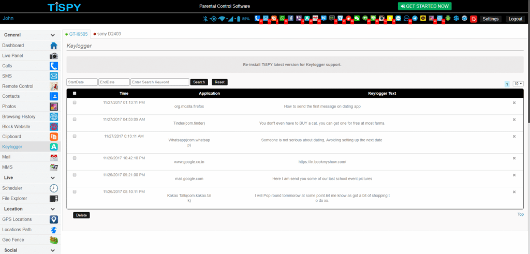
Task: Click the Snapchat icon in top bar
Action: tap(390, 18)
